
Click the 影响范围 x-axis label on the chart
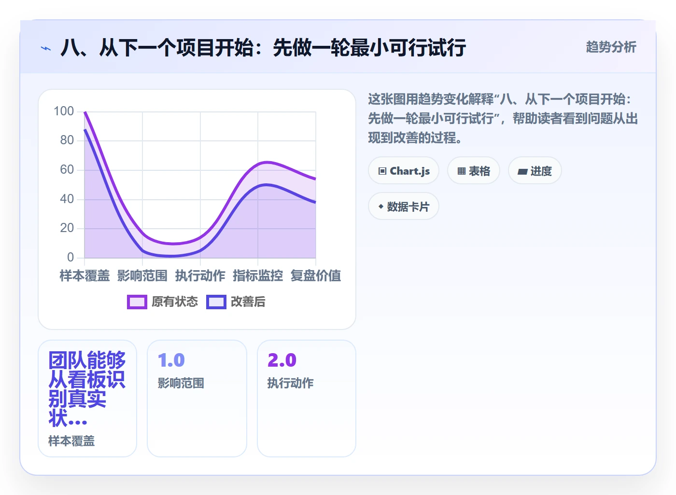142,275
